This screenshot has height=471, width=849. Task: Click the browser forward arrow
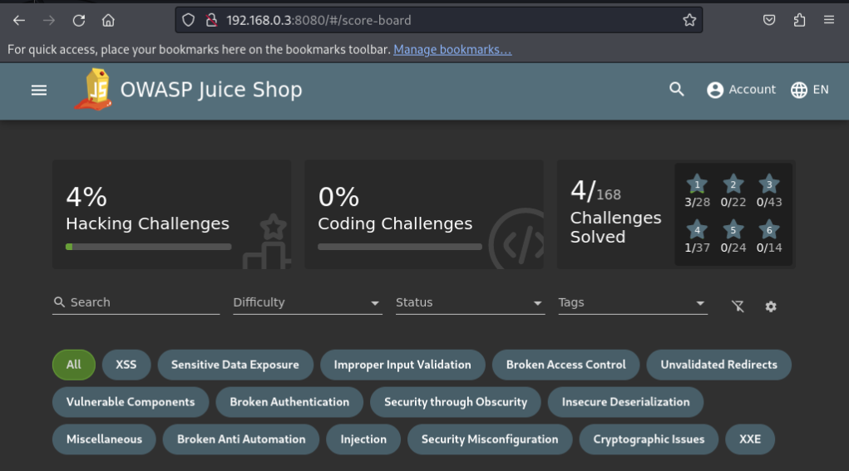click(x=49, y=21)
